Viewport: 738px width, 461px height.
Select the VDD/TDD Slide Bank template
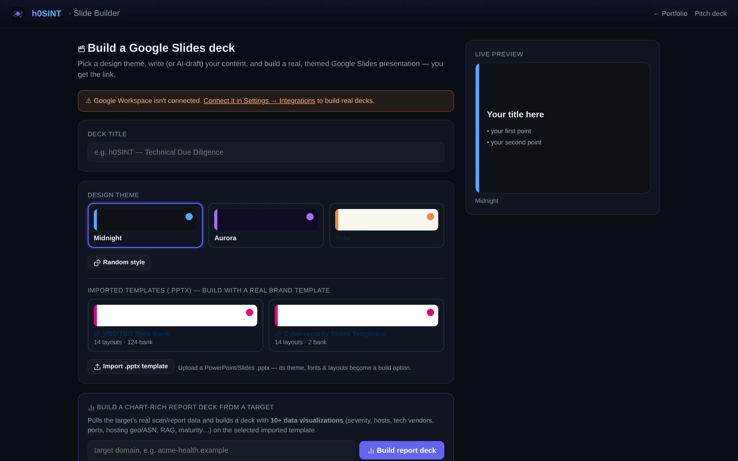175,325
